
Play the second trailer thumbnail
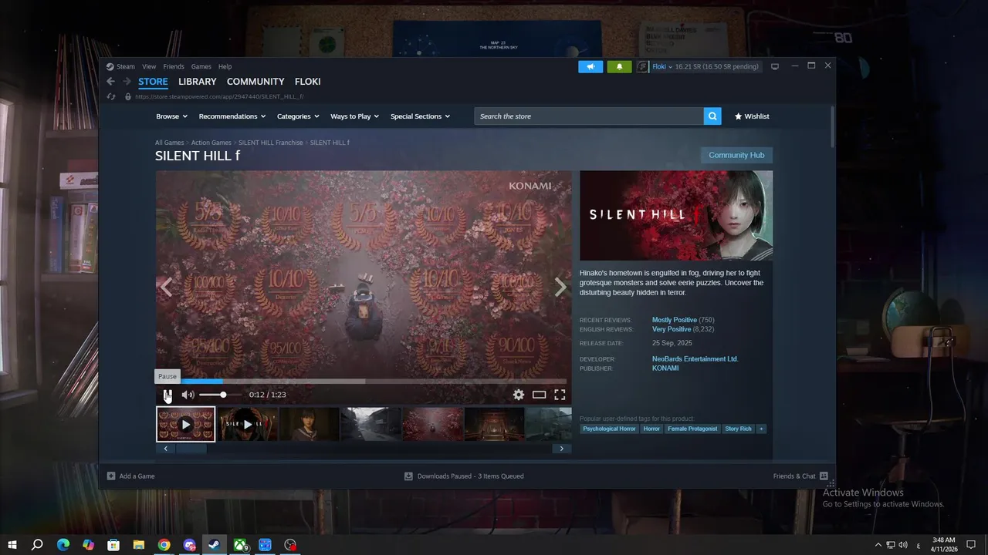coord(247,424)
